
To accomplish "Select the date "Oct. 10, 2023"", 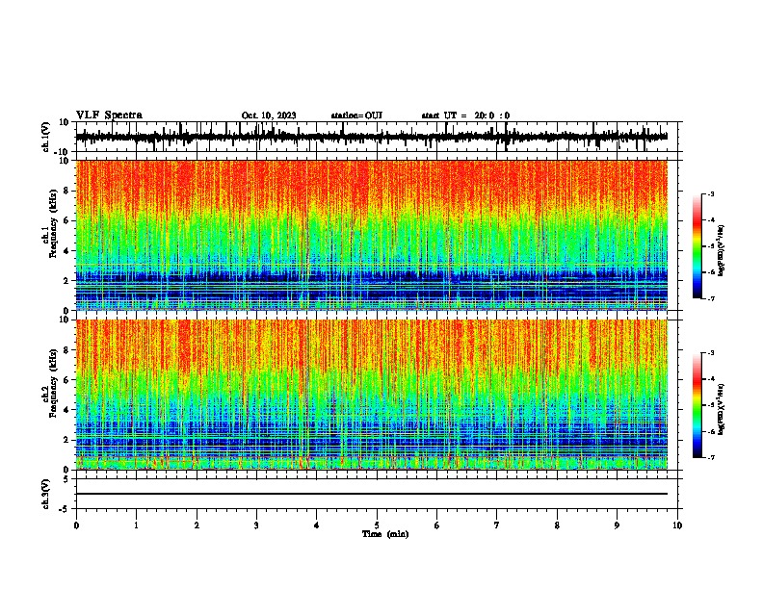I will (x=269, y=115).
